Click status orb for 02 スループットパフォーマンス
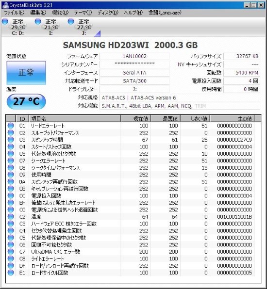Image resolution: width=267 pixels, height=289 pixels. coord(11,132)
